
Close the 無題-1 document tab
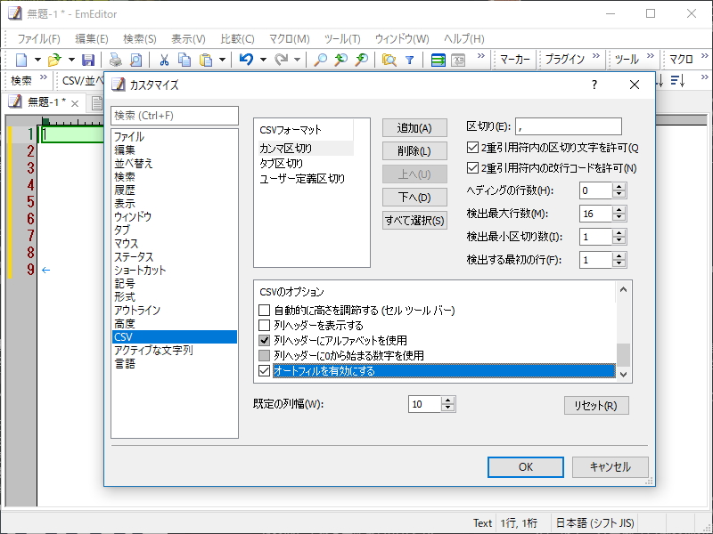tap(75, 103)
